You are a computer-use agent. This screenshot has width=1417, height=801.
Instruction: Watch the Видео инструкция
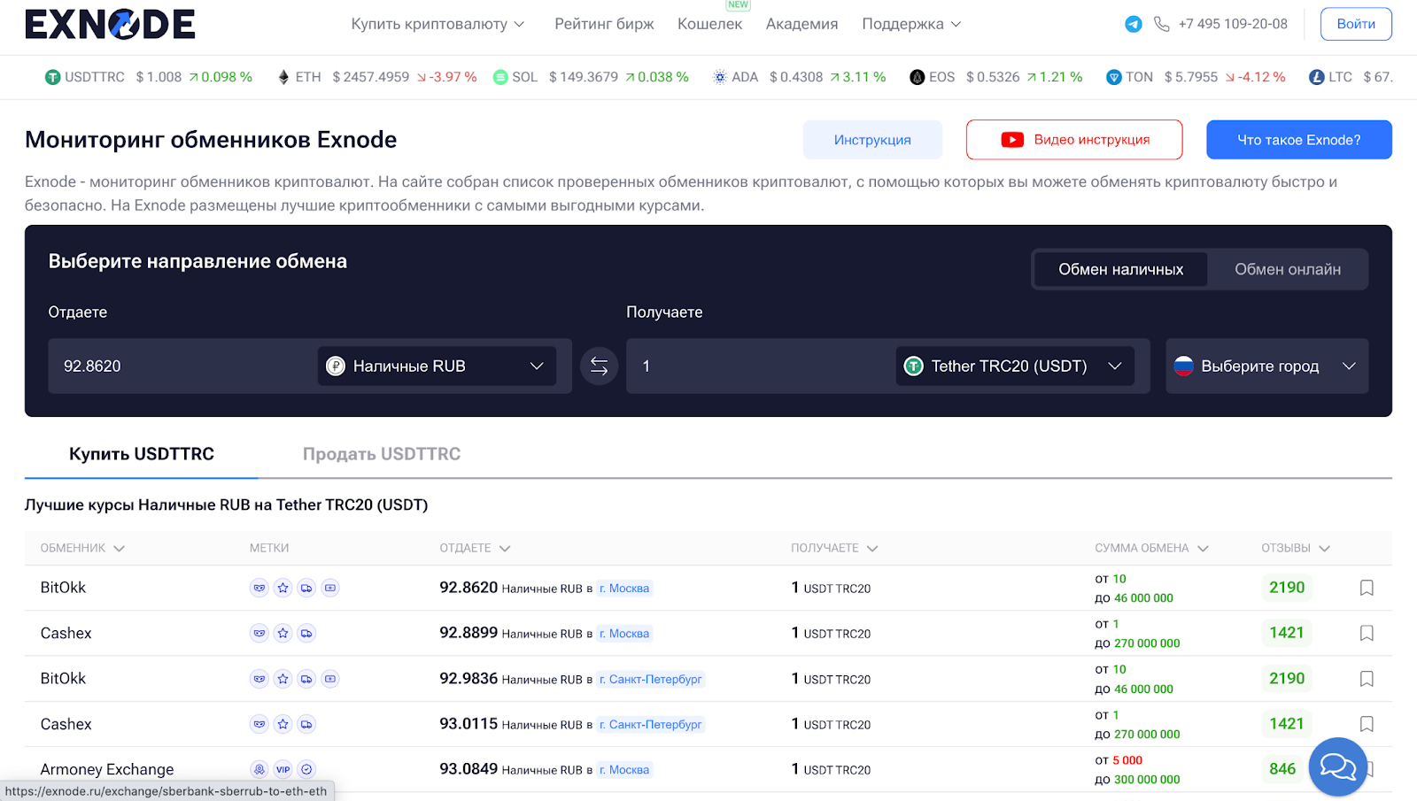coord(1074,140)
